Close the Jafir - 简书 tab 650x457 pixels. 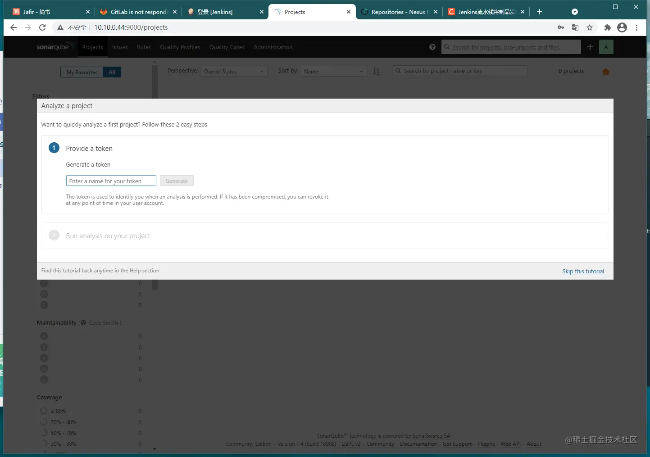point(87,12)
